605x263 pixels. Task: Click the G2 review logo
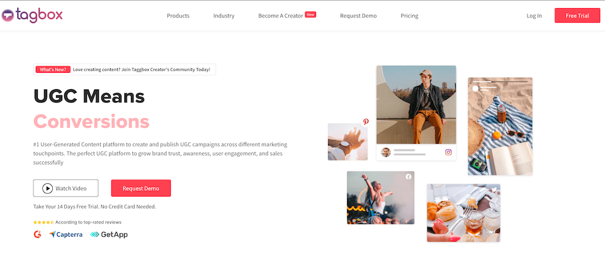coord(37,234)
